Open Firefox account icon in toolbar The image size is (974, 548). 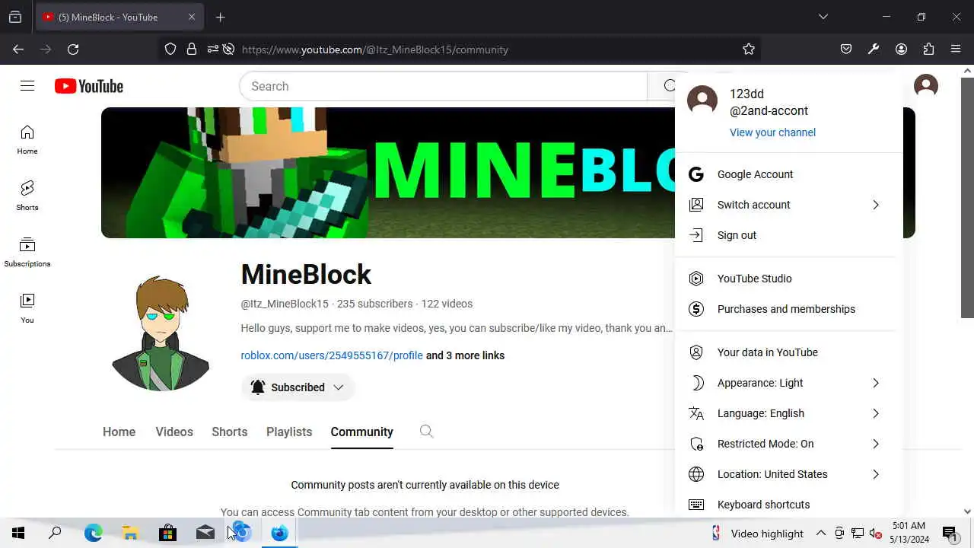coord(901,49)
